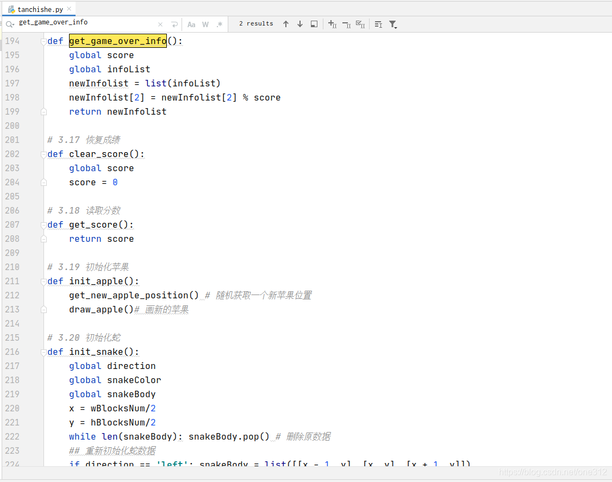Click the fold end marker on line 199
This screenshot has width=612, height=482.
pos(43,112)
